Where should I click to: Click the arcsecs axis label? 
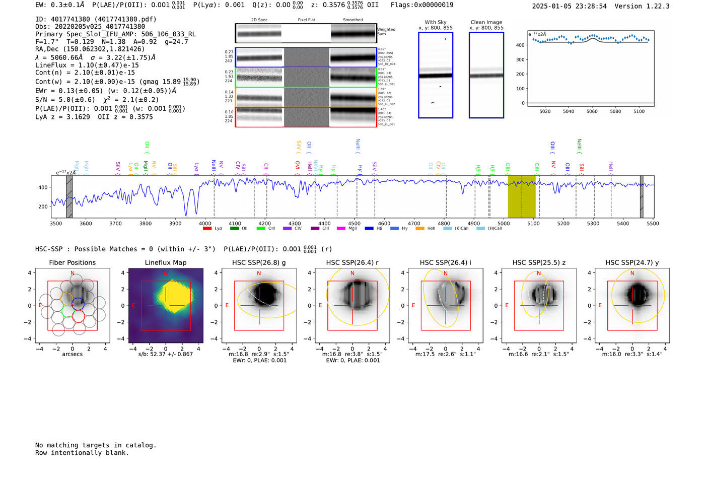coord(73,354)
